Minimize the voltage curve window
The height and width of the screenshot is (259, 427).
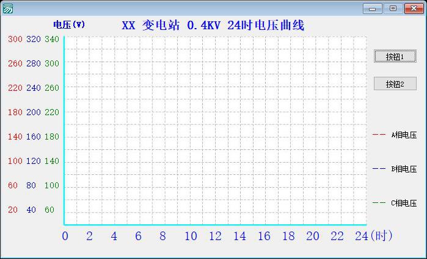tap(372, 8)
